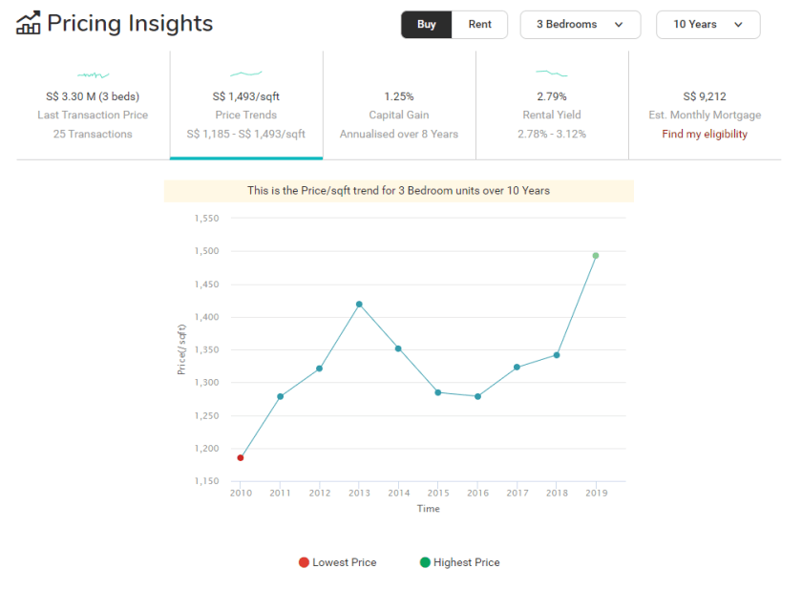The width and height of the screenshot is (802, 590).
Task: Switch to the Capital Gain tab
Action: tap(399, 115)
